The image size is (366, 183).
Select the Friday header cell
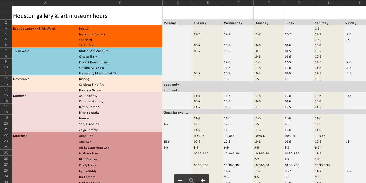tap(299, 22)
